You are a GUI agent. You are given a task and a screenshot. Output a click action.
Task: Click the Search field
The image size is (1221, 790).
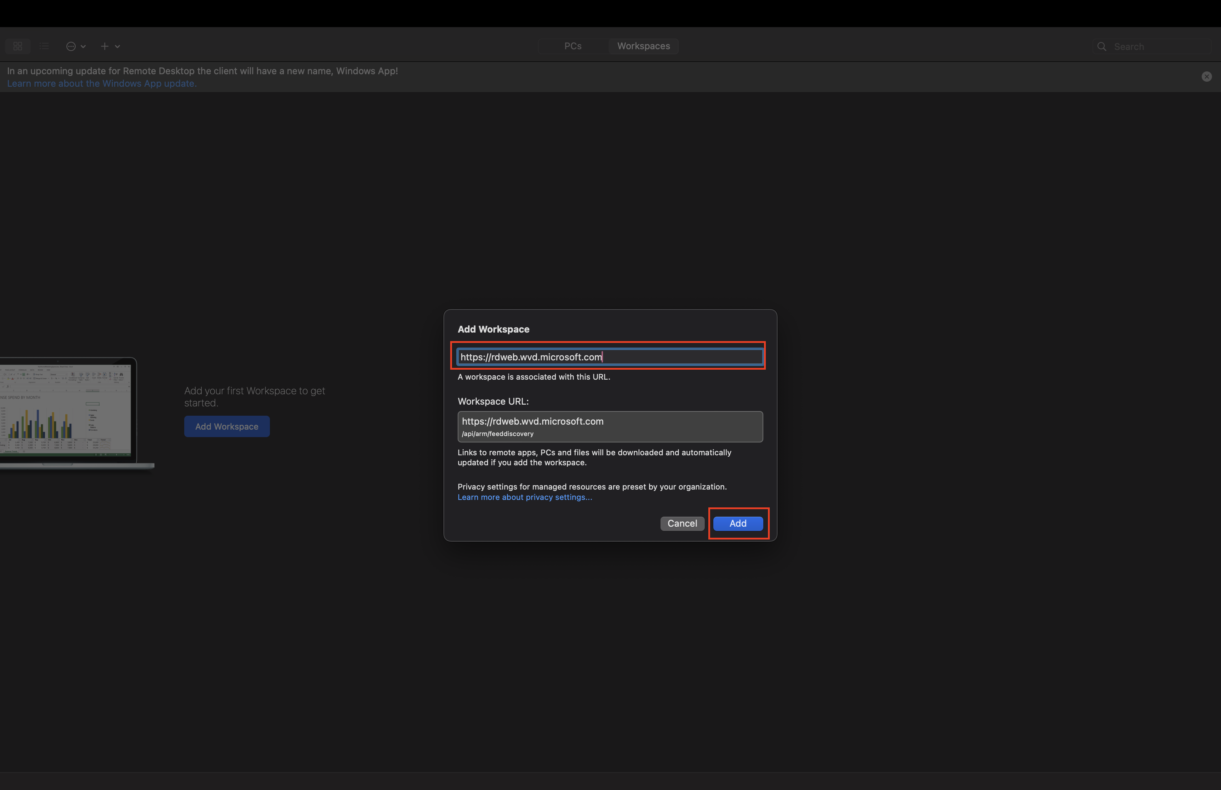tap(1152, 47)
